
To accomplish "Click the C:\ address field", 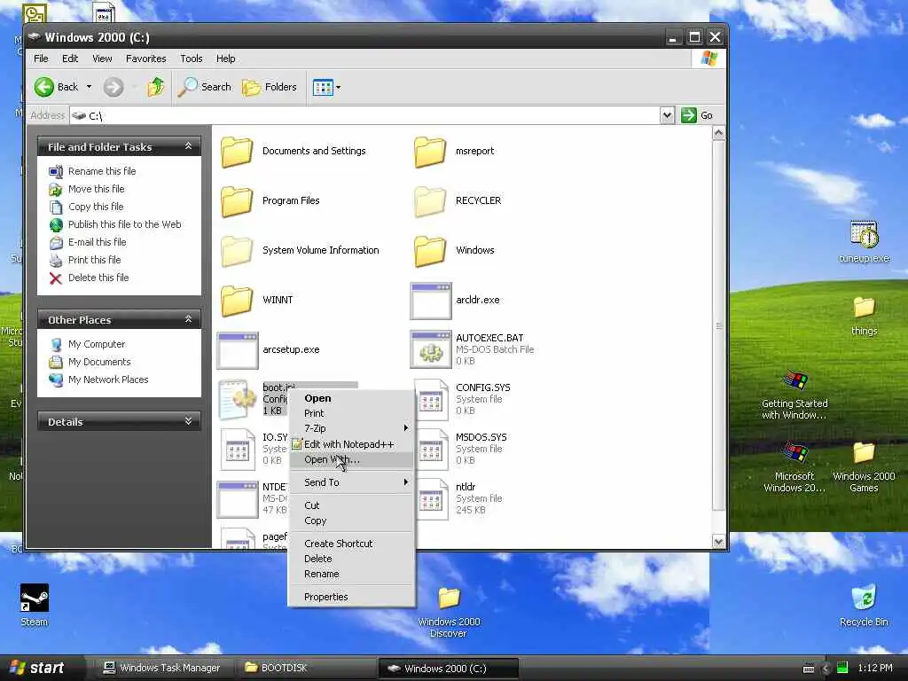I will [x=364, y=116].
